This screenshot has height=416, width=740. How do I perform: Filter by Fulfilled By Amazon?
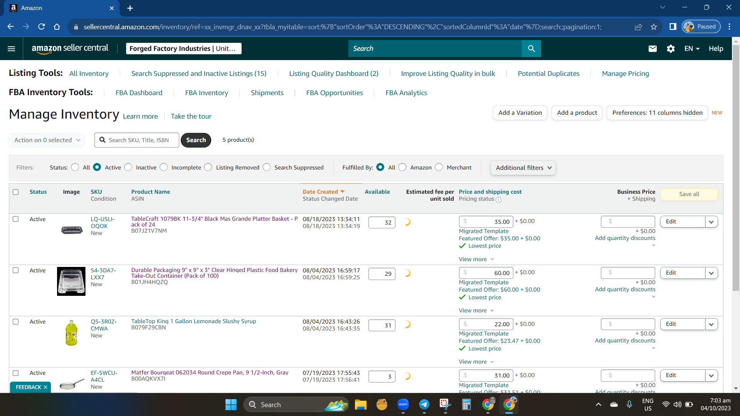pos(402,167)
